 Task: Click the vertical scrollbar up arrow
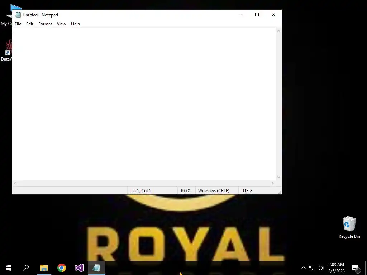[278, 31]
